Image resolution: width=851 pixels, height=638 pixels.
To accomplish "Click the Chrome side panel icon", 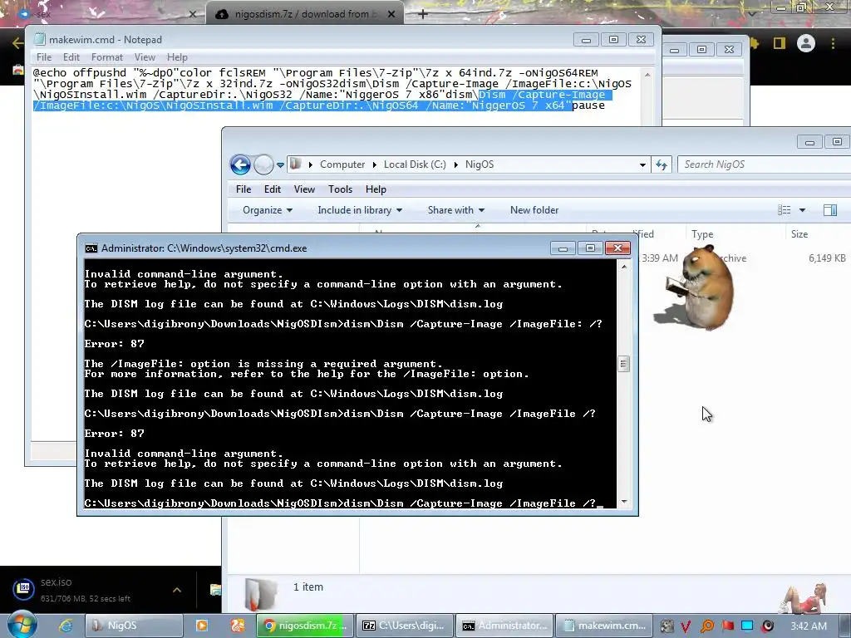I will [780, 43].
